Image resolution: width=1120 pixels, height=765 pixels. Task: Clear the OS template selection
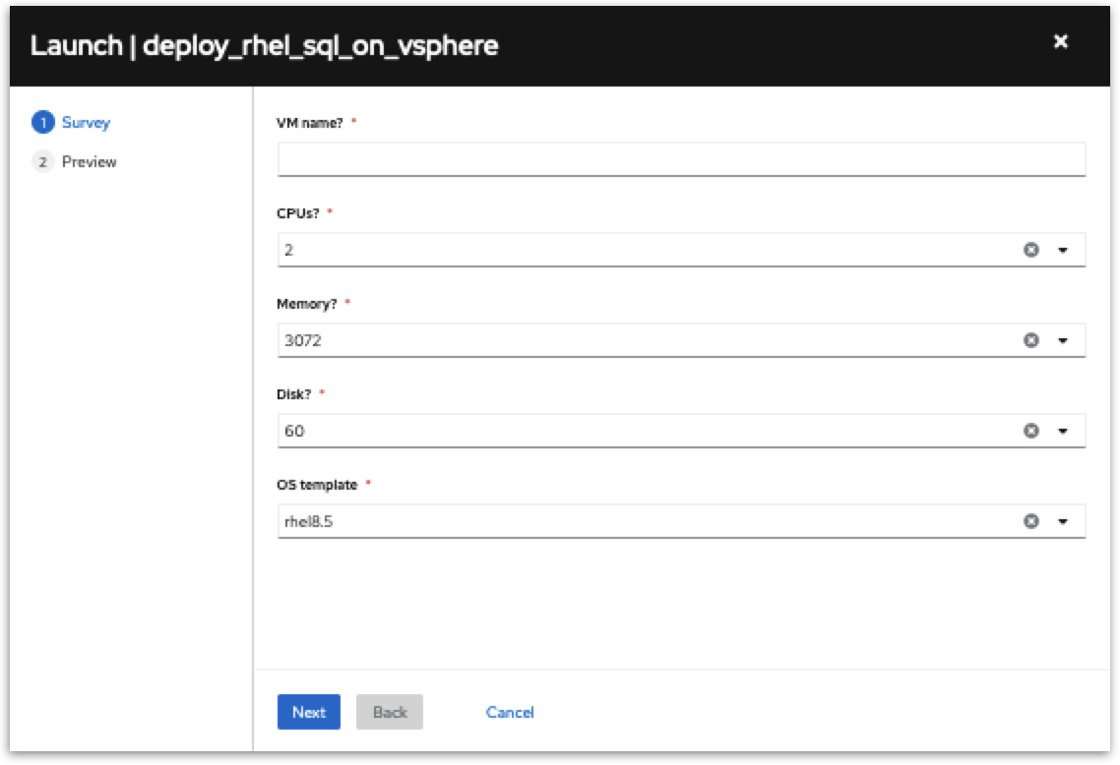click(x=1030, y=521)
